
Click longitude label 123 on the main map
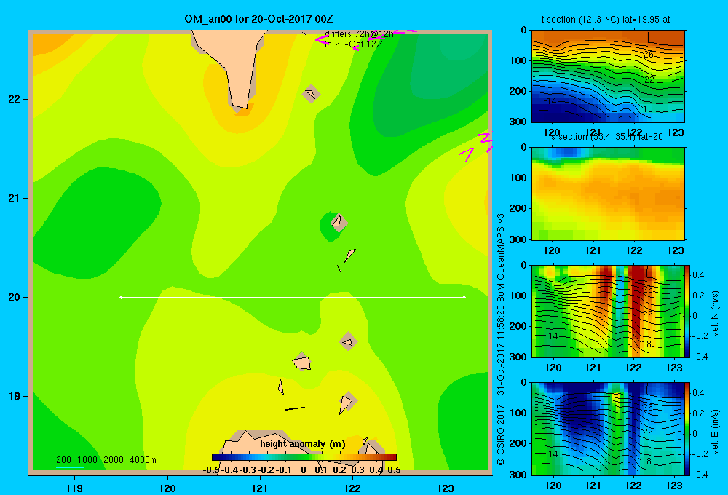(x=446, y=488)
